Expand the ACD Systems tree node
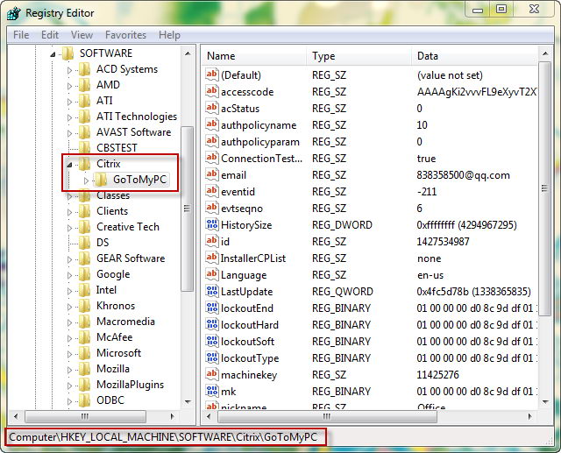The height and width of the screenshot is (453, 561). pos(69,70)
